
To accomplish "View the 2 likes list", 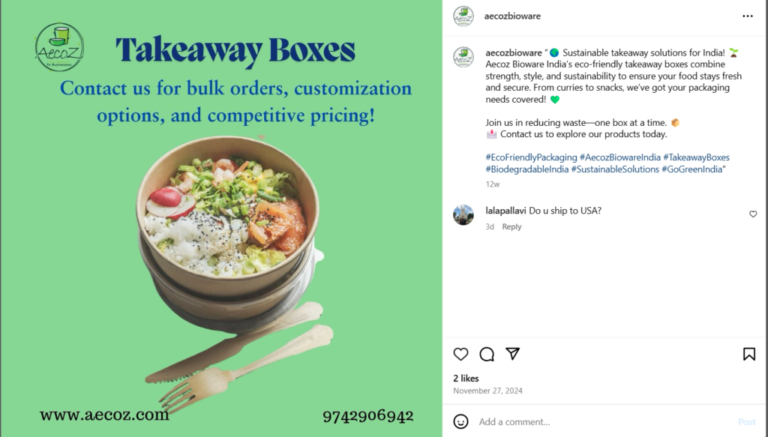I will tap(466, 379).
